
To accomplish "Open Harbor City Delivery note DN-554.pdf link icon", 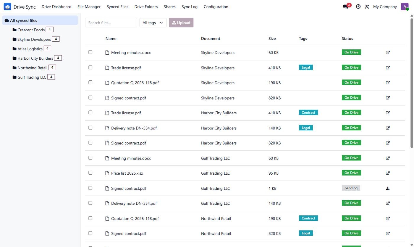I will 388,128.
